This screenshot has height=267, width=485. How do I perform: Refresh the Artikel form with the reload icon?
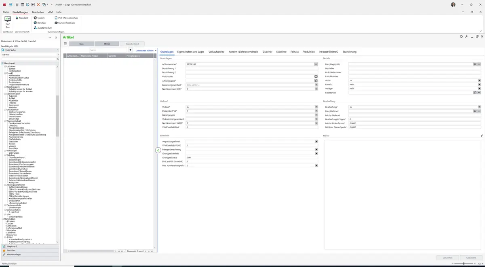click(462, 37)
